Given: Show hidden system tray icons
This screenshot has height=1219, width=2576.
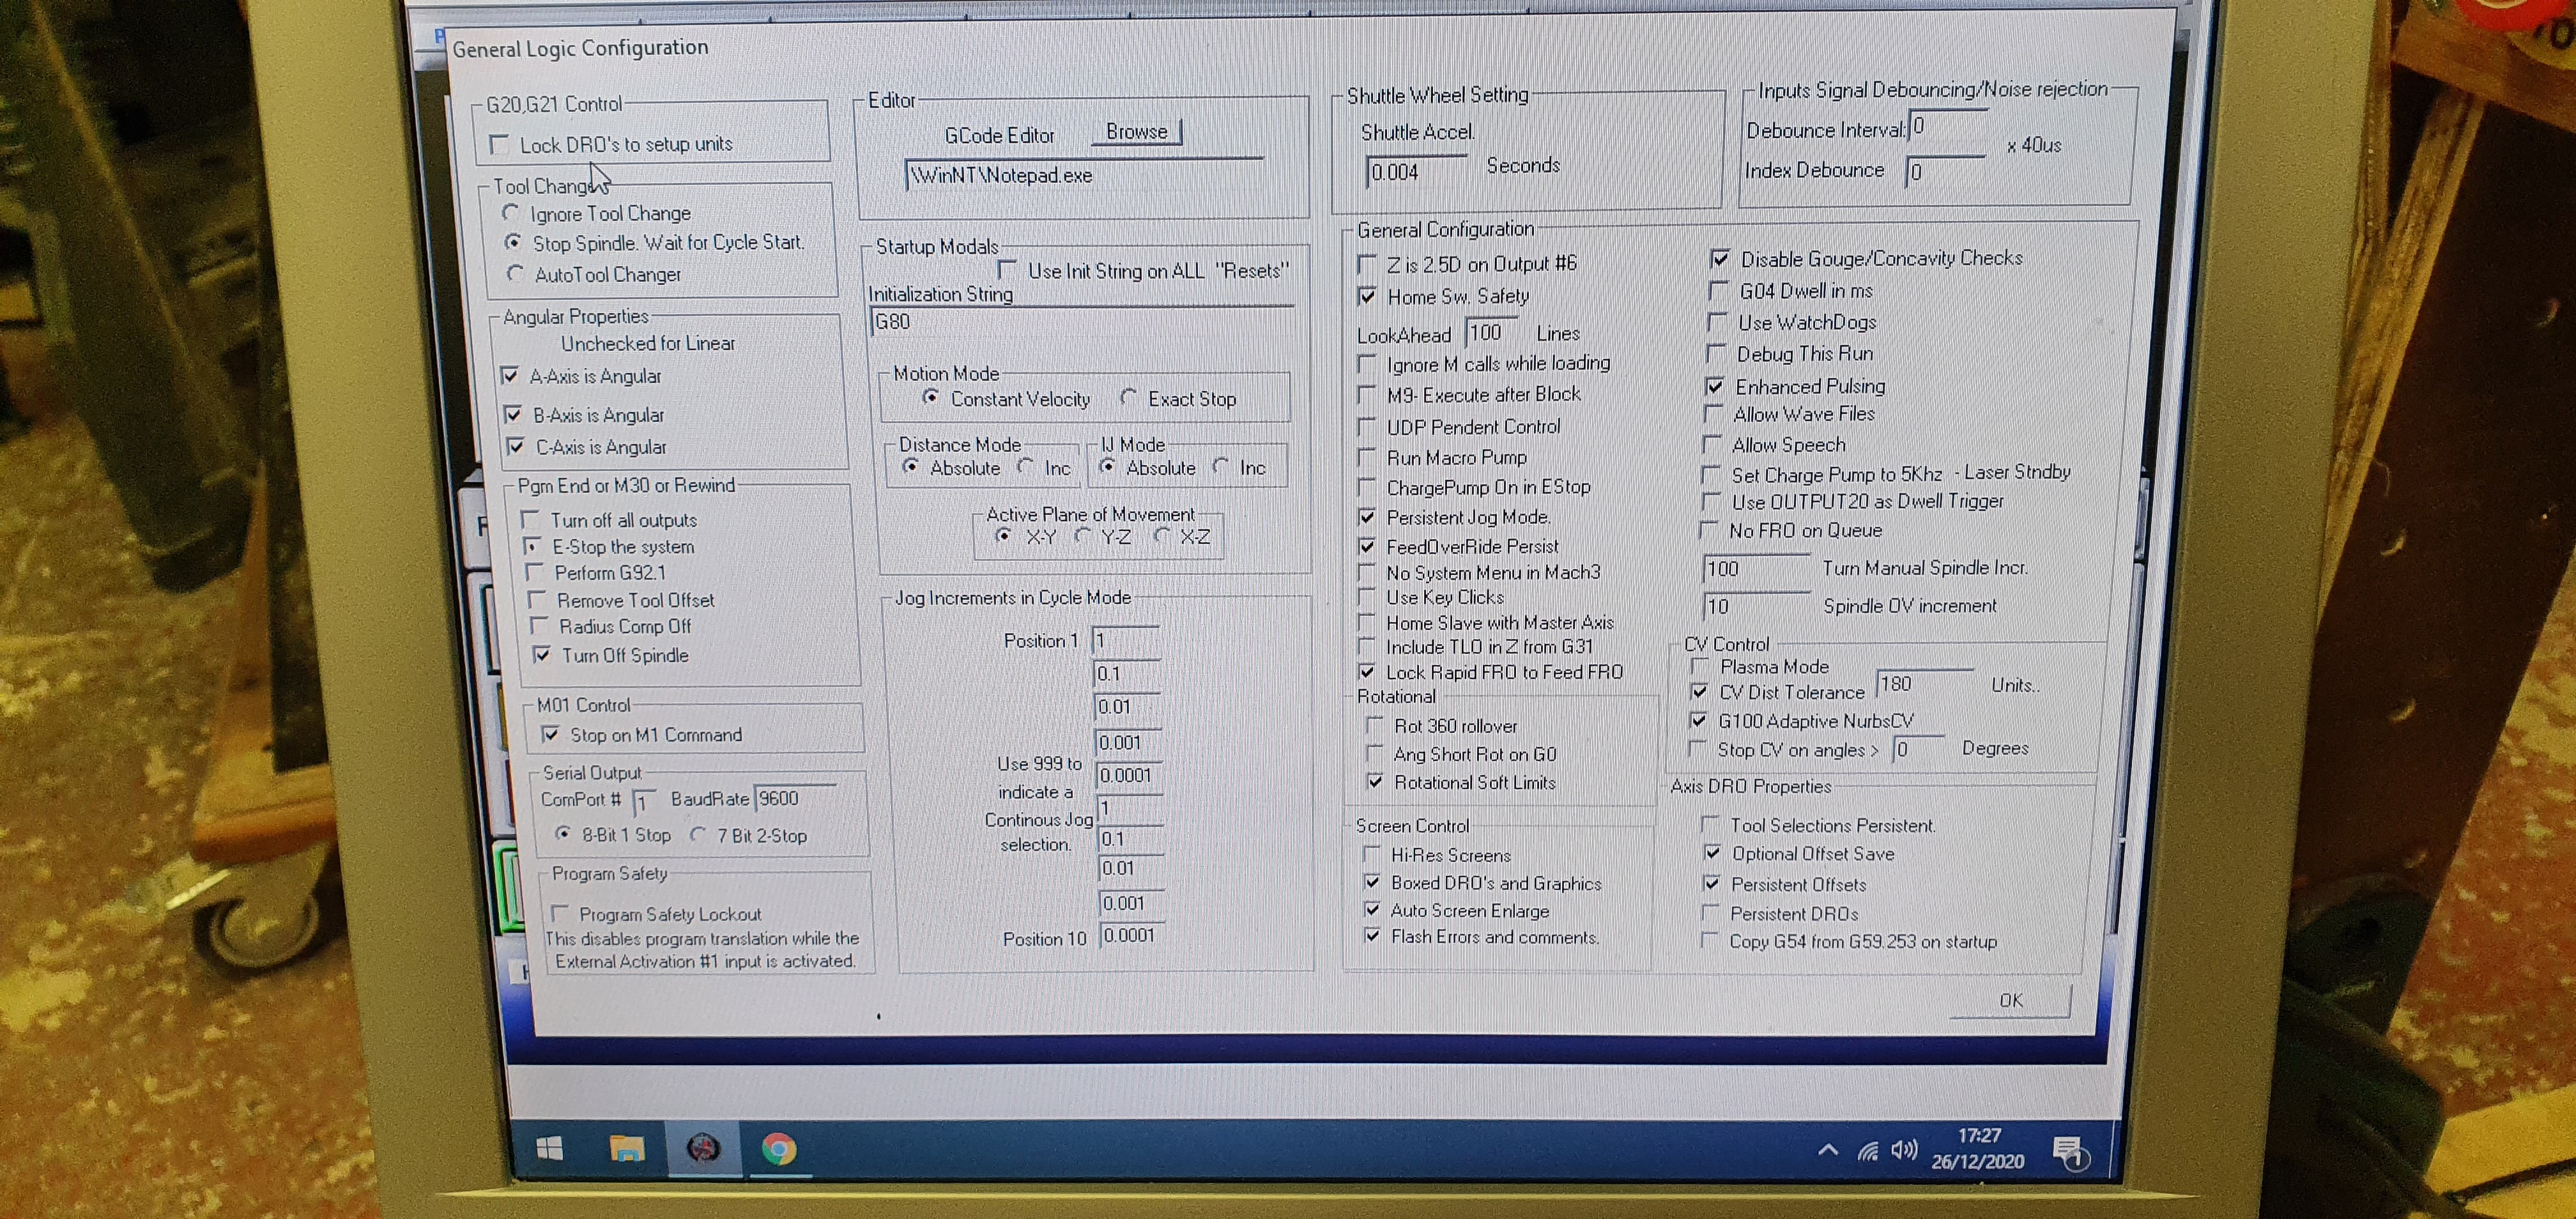Looking at the screenshot, I should coord(1828,1150).
